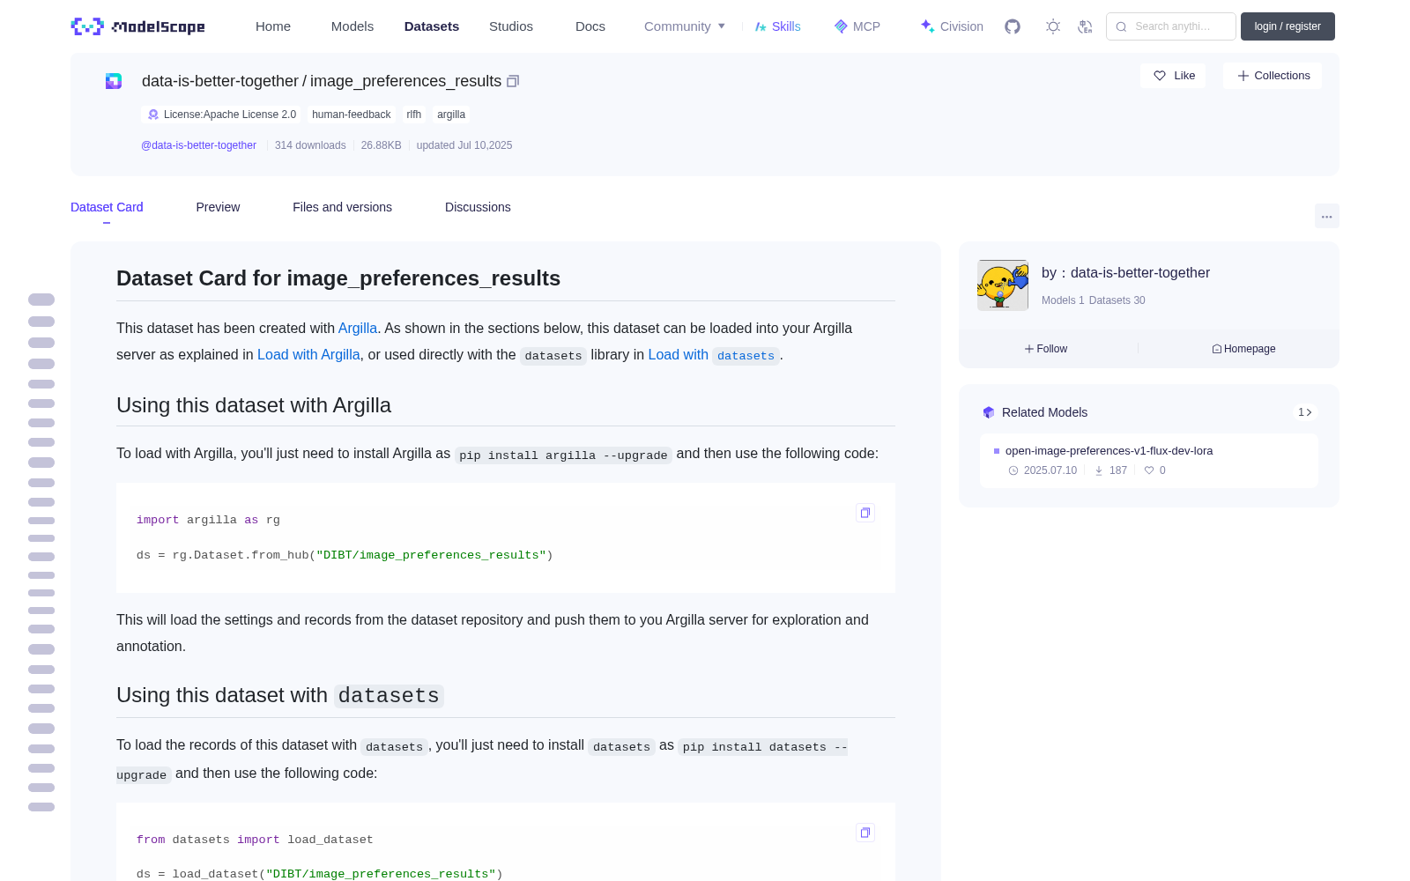Copy dataset name with the copy icon
Viewport: 1410px width, 881px height.
513,81
